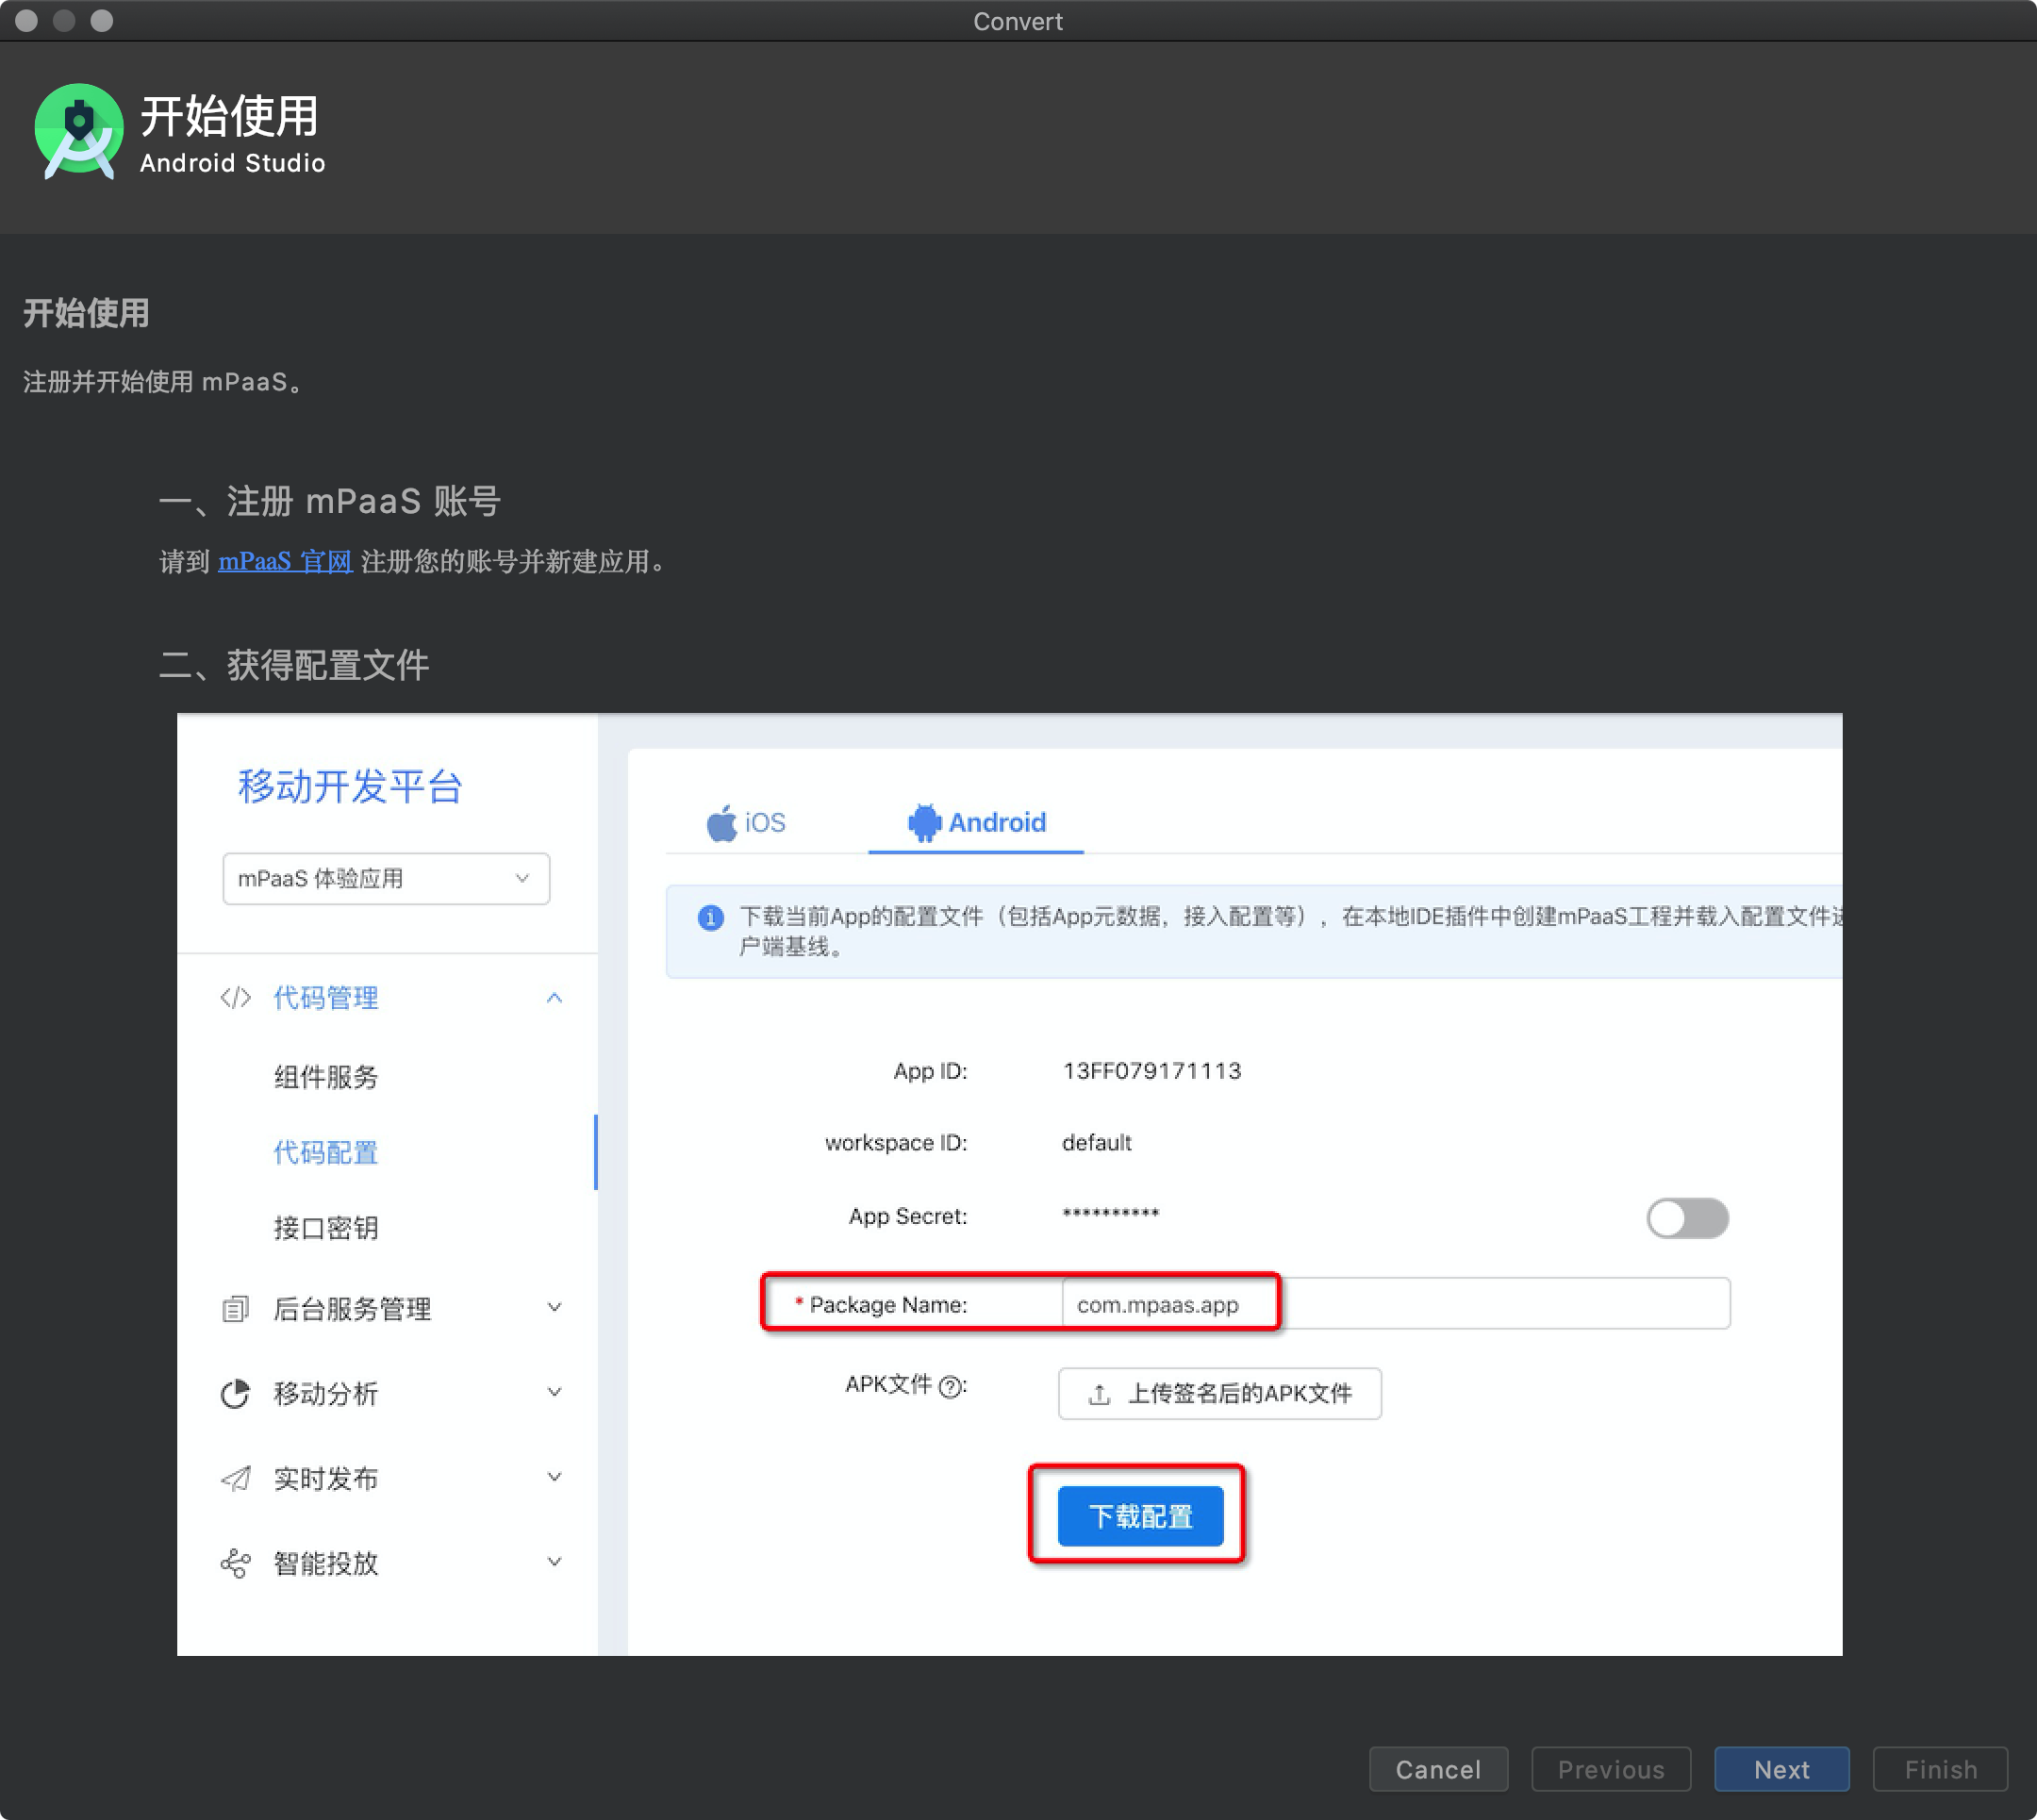Click the 下载配置 button
Viewport: 2037px width, 1820px height.
[x=1140, y=1517]
